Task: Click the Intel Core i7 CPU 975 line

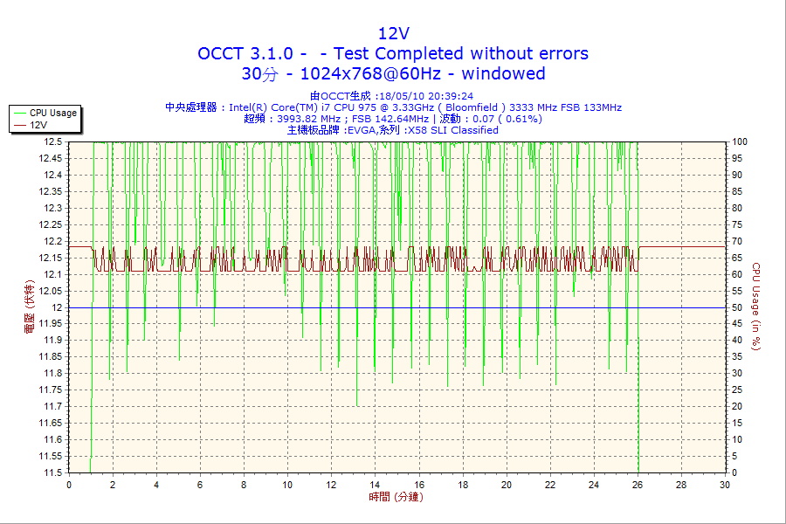Action: click(x=393, y=107)
